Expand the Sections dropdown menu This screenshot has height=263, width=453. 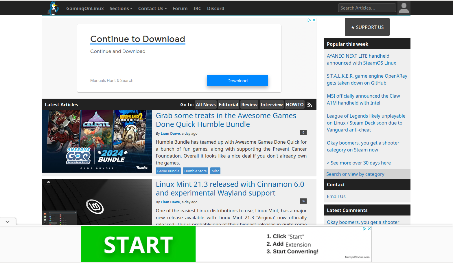point(121,8)
